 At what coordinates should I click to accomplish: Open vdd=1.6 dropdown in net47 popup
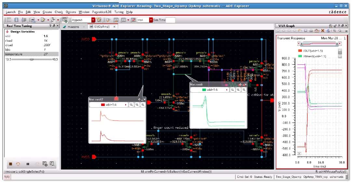[x=126, y=105]
